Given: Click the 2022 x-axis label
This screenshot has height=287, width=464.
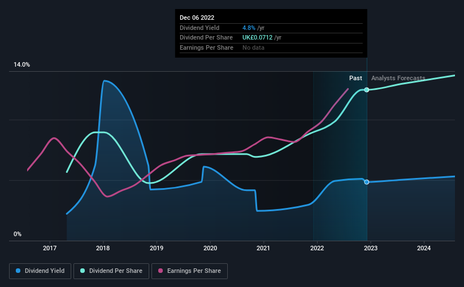Looking at the screenshot, I should [317, 248].
